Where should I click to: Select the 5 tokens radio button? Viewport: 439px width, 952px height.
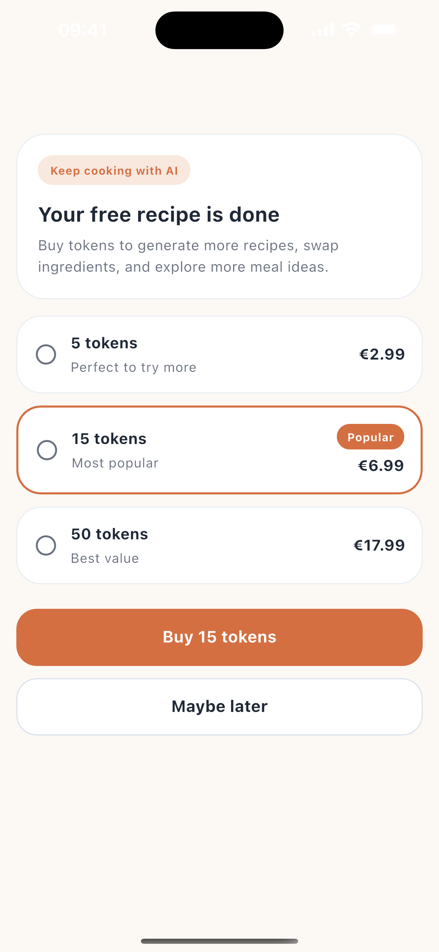(46, 354)
